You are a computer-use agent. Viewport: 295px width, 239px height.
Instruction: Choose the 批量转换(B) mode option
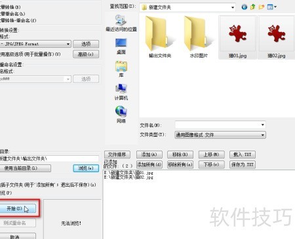(x=10, y=7)
